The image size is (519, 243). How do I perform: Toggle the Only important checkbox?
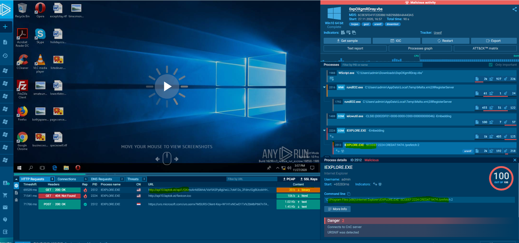pos(491,65)
